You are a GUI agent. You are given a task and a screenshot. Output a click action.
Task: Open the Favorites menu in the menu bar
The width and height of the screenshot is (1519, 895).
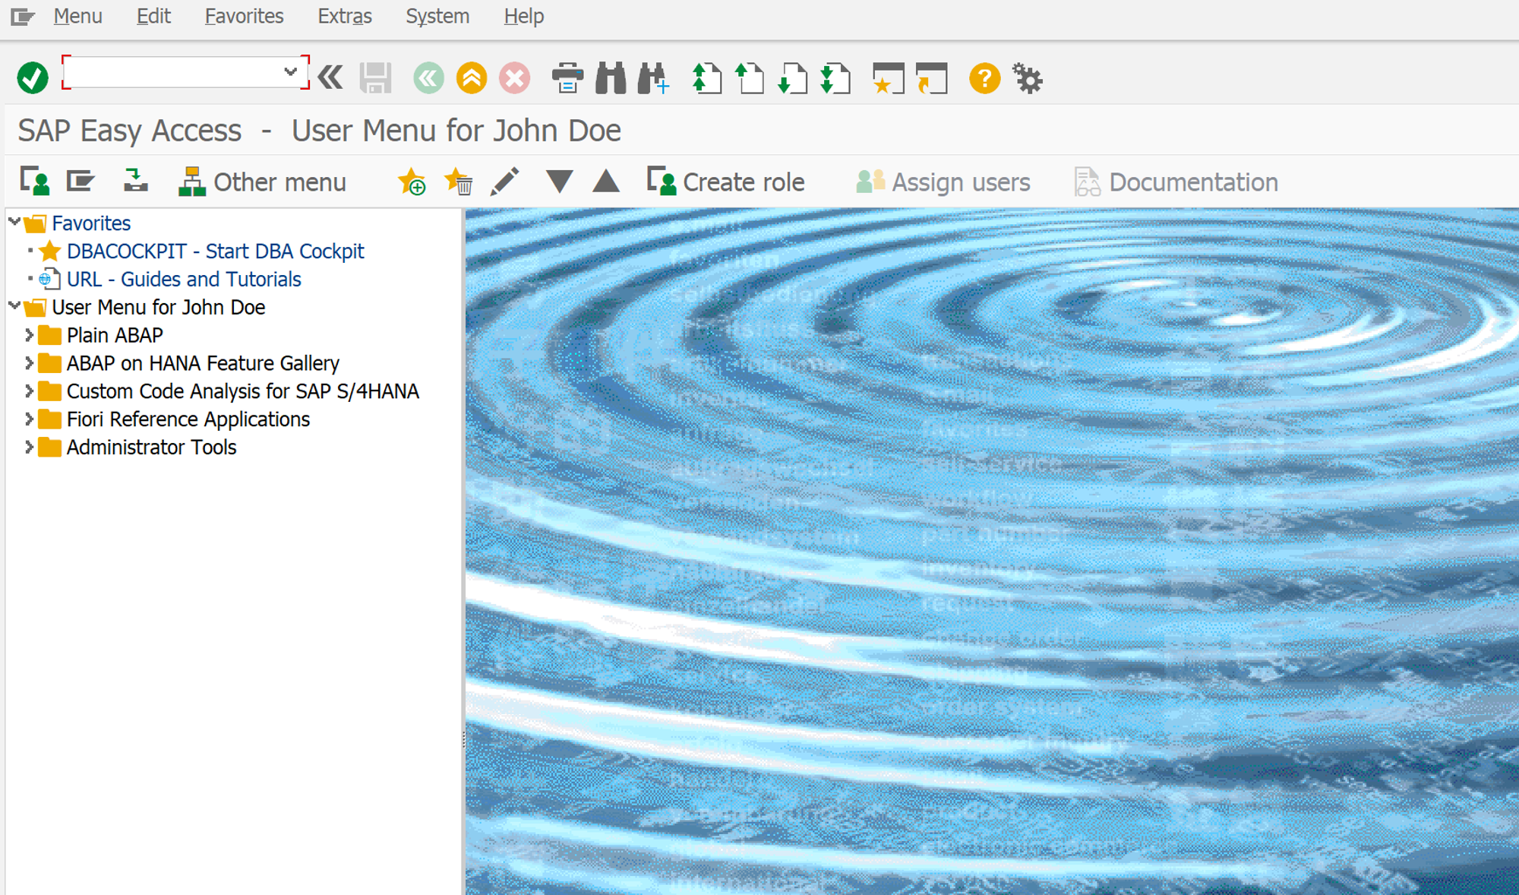(x=244, y=16)
